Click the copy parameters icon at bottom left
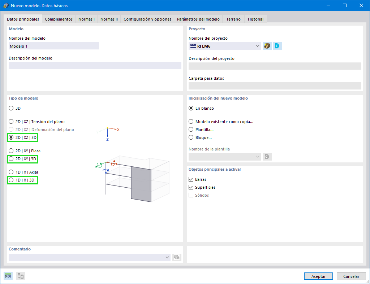This screenshot has height=284, width=370. click(x=20, y=276)
